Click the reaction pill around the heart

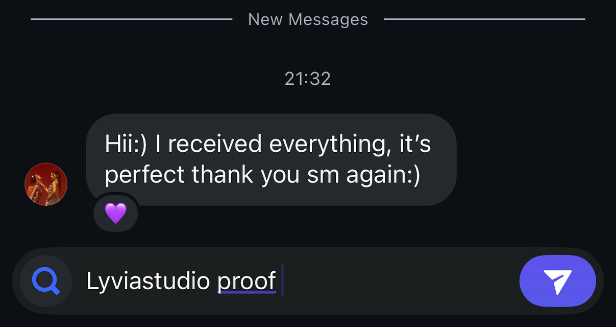116,212
